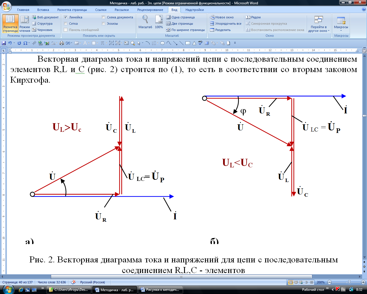Draw an oval shape from toolbar
Image resolution: width=367 pixels, height=294 pixels.
pyautogui.click(x=162, y=43)
